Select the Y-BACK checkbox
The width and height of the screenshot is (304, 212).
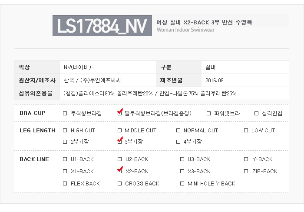point(246,159)
